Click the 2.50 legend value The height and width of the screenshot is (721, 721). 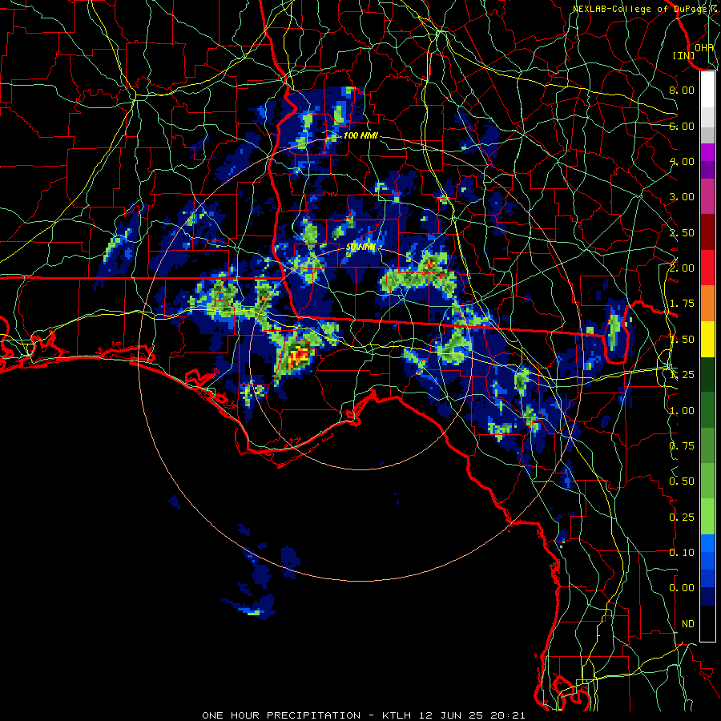pyautogui.click(x=682, y=232)
